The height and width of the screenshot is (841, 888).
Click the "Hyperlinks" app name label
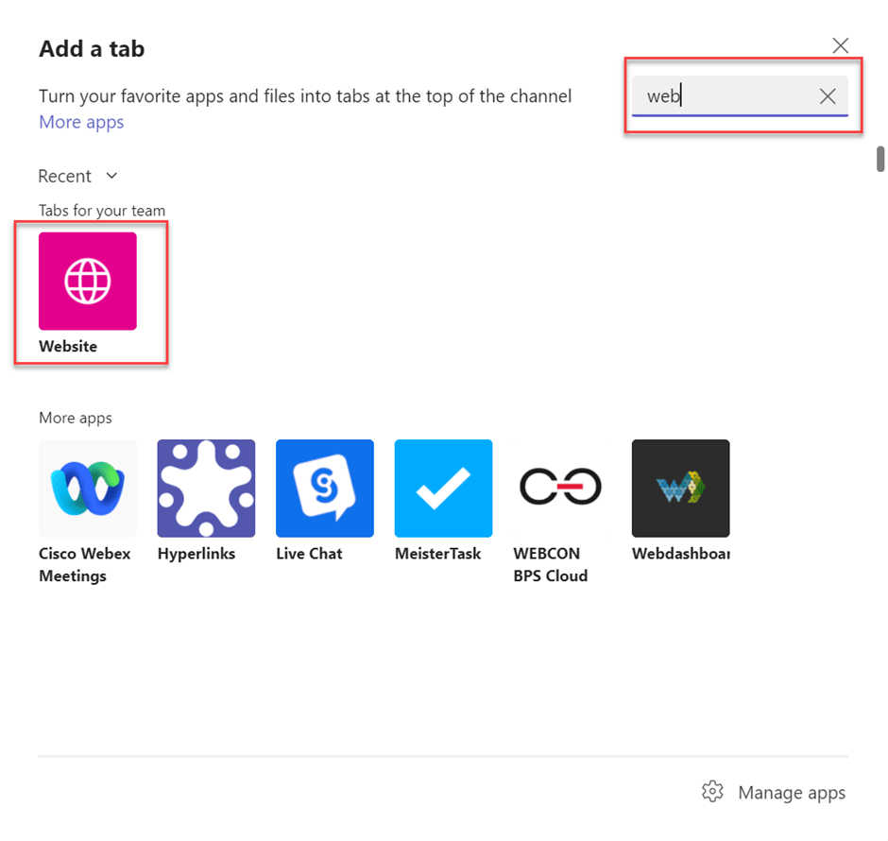coord(196,554)
